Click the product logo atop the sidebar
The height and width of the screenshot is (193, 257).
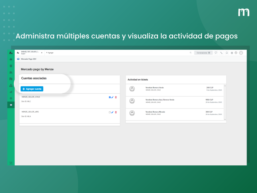(11, 53)
